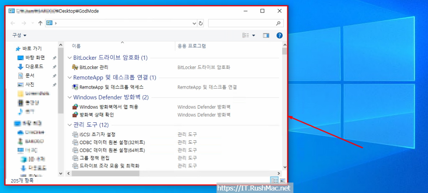The image size is (428, 193).
Task: Click the 다운로드 blue arrow icon
Action: 20,66
